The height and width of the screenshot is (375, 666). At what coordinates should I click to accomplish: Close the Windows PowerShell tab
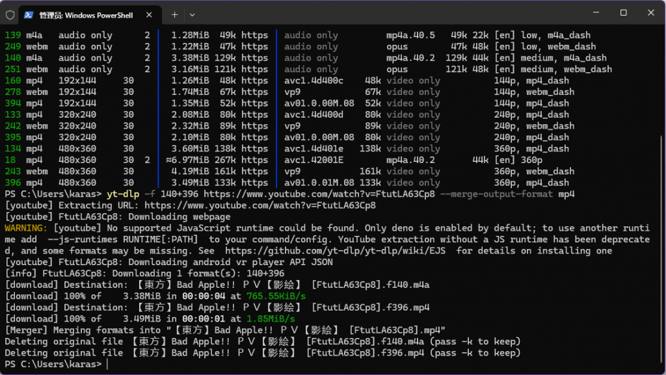[150, 14]
